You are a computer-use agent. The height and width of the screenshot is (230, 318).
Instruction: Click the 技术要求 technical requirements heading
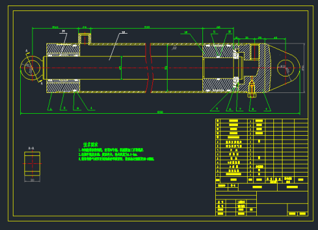click(91, 144)
